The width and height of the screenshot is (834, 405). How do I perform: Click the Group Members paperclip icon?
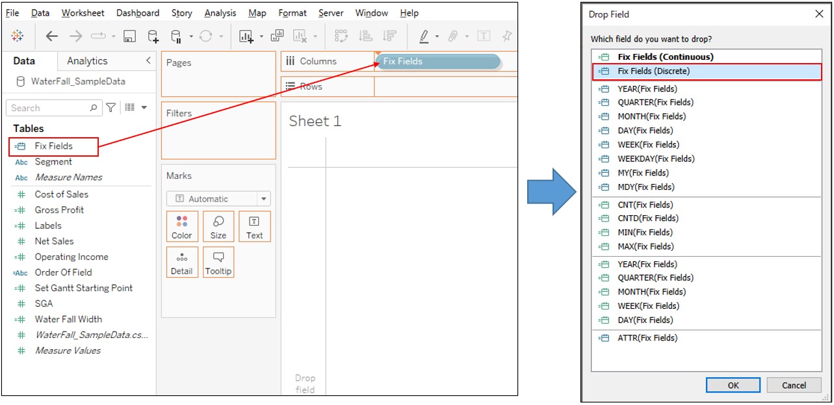453,36
